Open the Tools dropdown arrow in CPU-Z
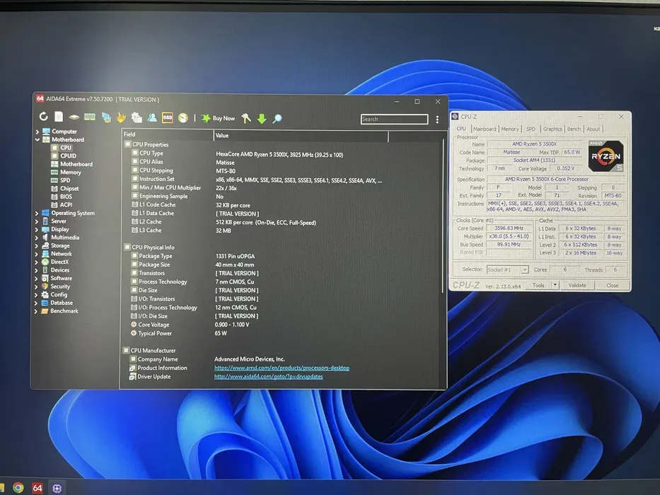 pyautogui.click(x=555, y=286)
